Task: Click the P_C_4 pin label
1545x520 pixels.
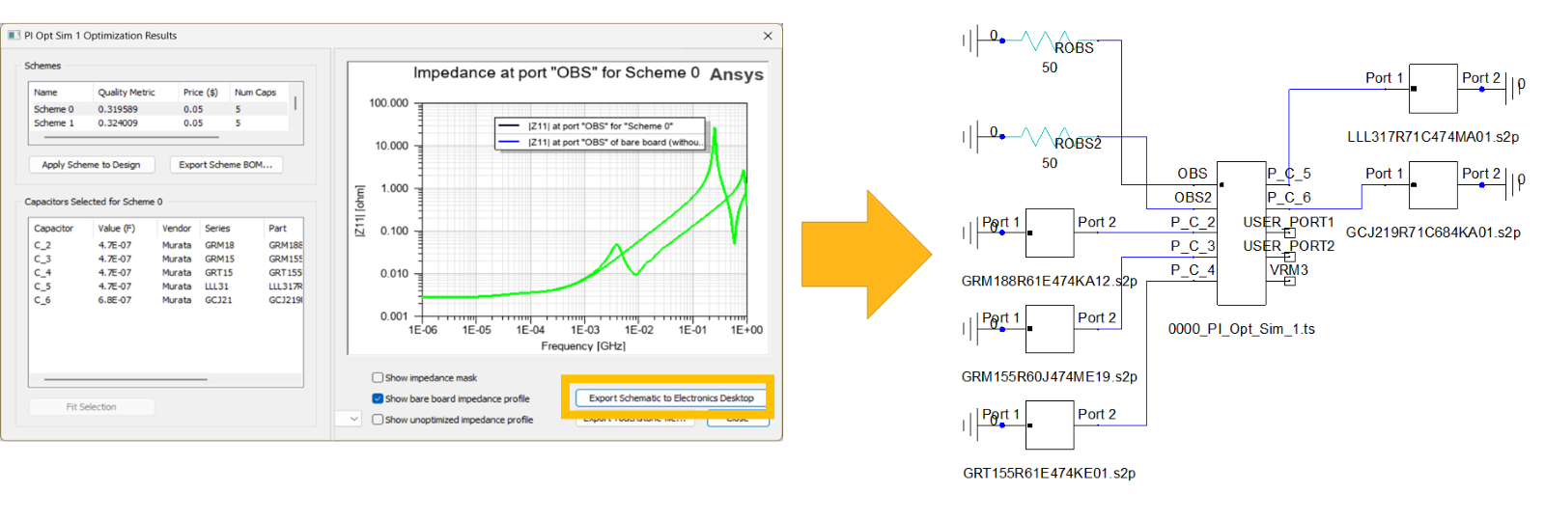Action: [x=1193, y=270]
